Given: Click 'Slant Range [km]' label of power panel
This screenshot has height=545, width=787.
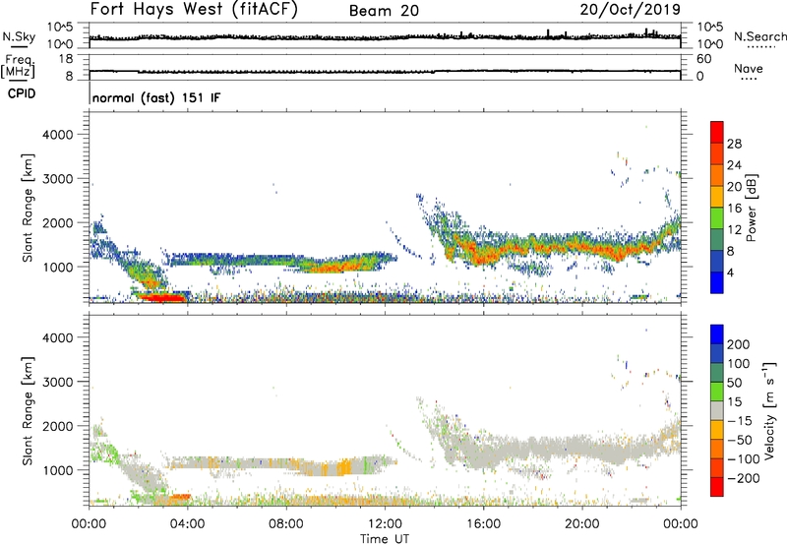Looking at the screenshot, I should tap(29, 208).
